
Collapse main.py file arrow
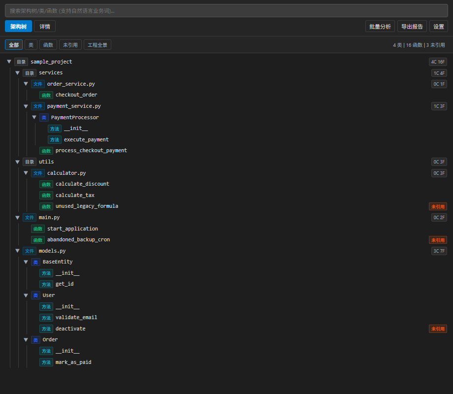tap(17, 217)
